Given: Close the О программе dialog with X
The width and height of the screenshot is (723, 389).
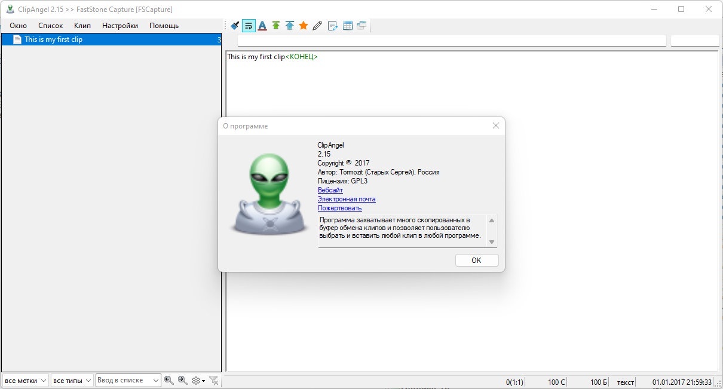Looking at the screenshot, I should (x=495, y=125).
